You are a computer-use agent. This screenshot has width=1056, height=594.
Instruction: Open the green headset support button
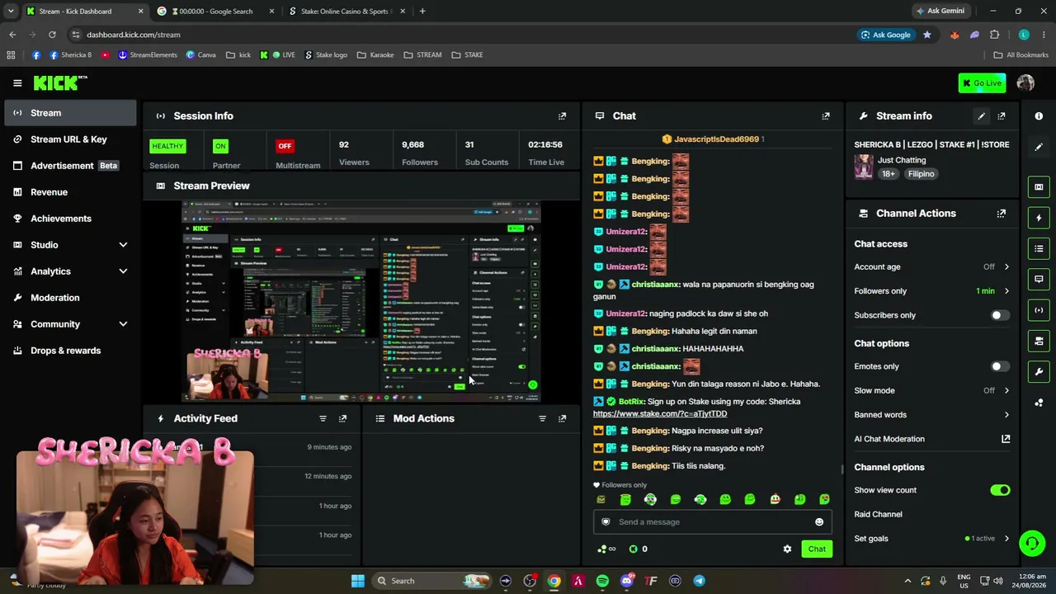coord(1031,543)
